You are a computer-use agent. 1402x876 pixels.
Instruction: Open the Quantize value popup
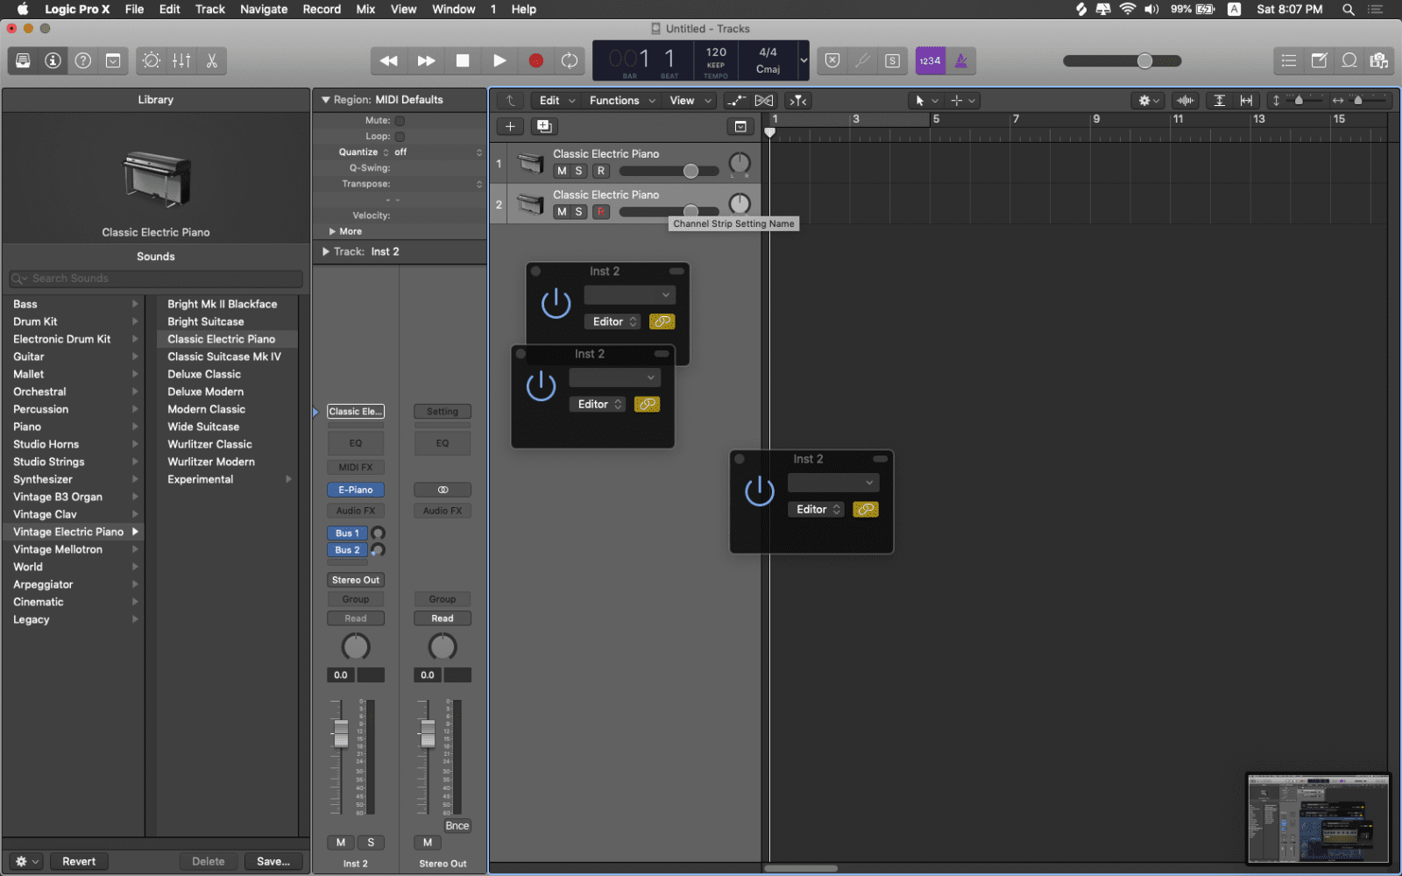[x=436, y=152]
